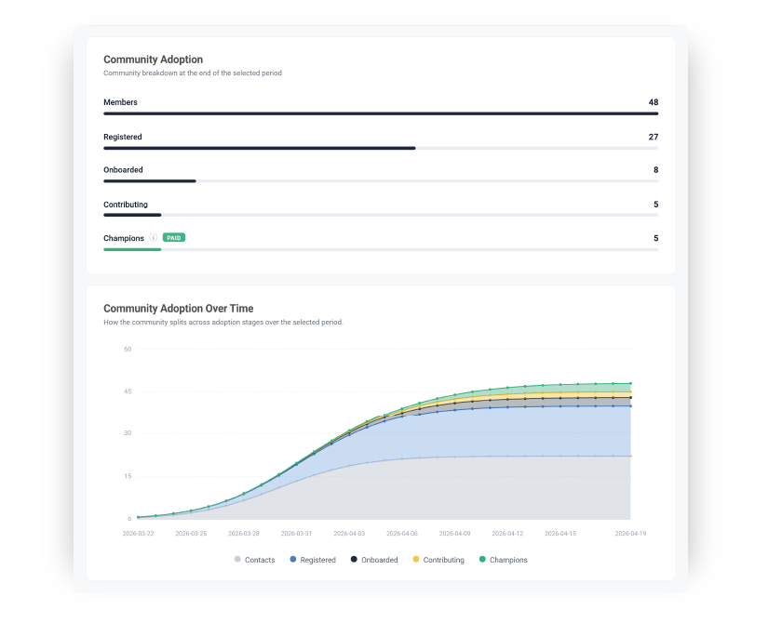
Task: Select the Onboarded legend dot
Action: click(x=352, y=560)
